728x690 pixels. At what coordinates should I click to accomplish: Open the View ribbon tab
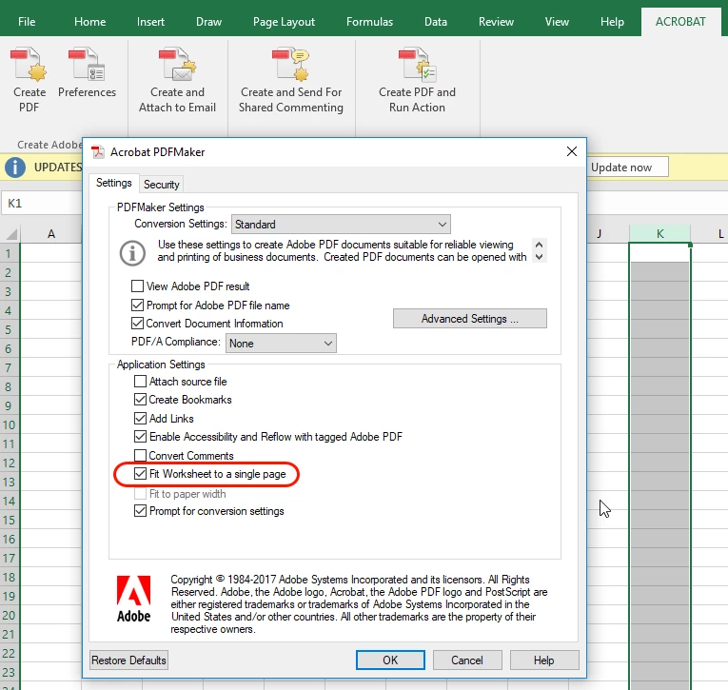coord(557,21)
